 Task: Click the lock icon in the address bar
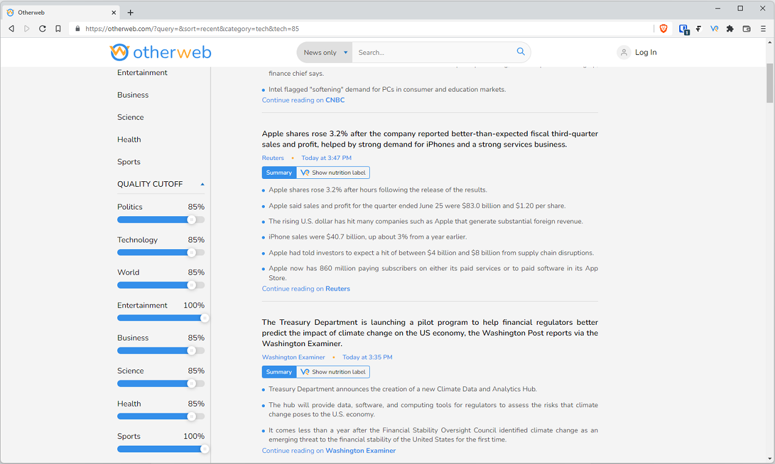coord(77,29)
